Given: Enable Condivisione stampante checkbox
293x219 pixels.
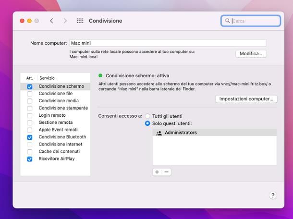Looking at the screenshot, I should tap(29, 109).
